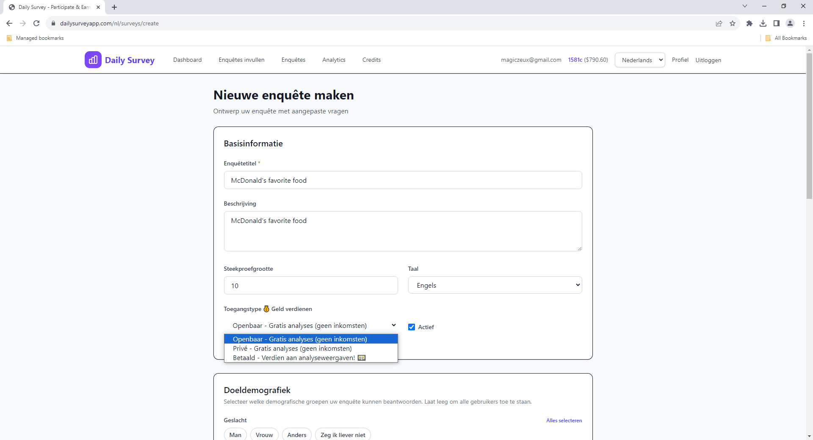The width and height of the screenshot is (813, 440).
Task: Bookmark the page via star icon
Action: (733, 23)
